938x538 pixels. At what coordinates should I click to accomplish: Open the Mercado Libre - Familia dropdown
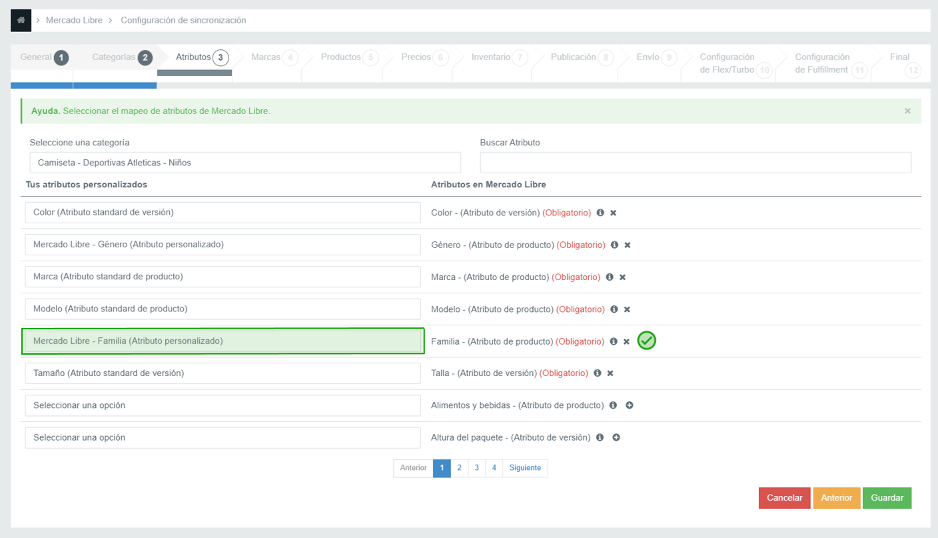[x=223, y=341]
